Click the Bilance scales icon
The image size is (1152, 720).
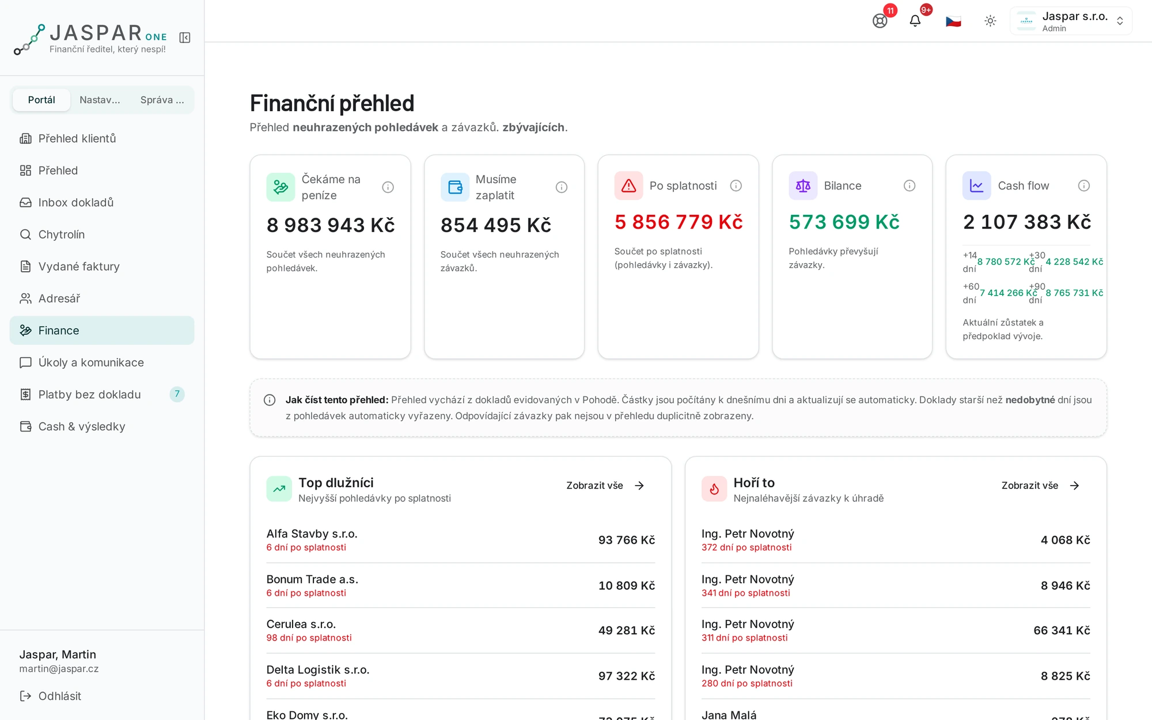803,185
